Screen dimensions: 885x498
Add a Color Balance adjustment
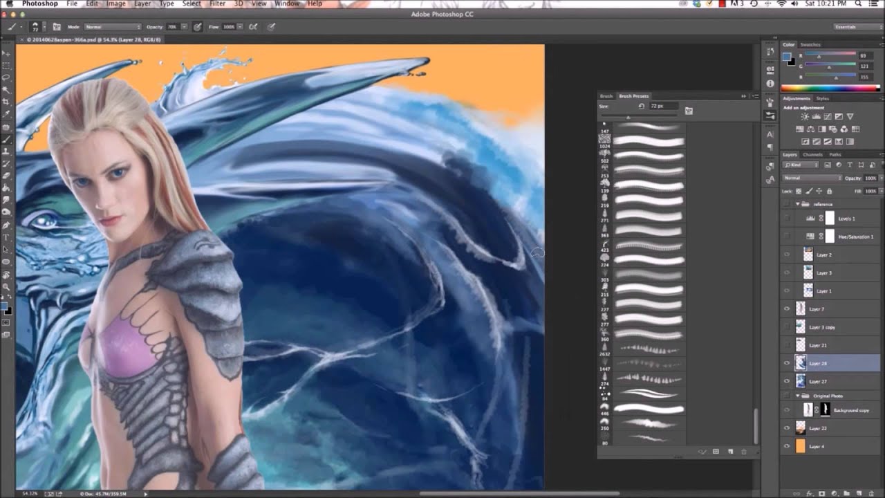click(x=810, y=129)
